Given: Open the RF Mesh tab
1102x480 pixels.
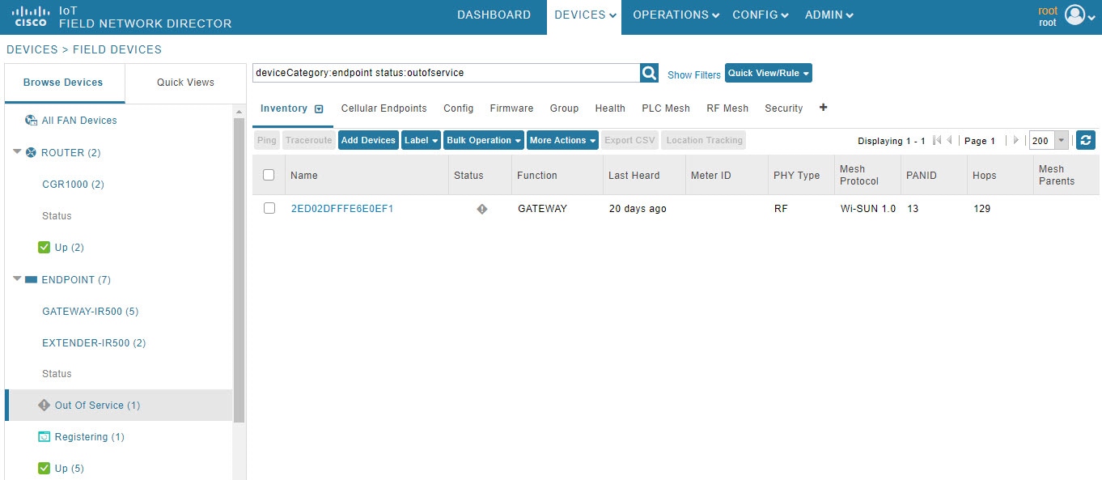Looking at the screenshot, I should tap(727, 108).
